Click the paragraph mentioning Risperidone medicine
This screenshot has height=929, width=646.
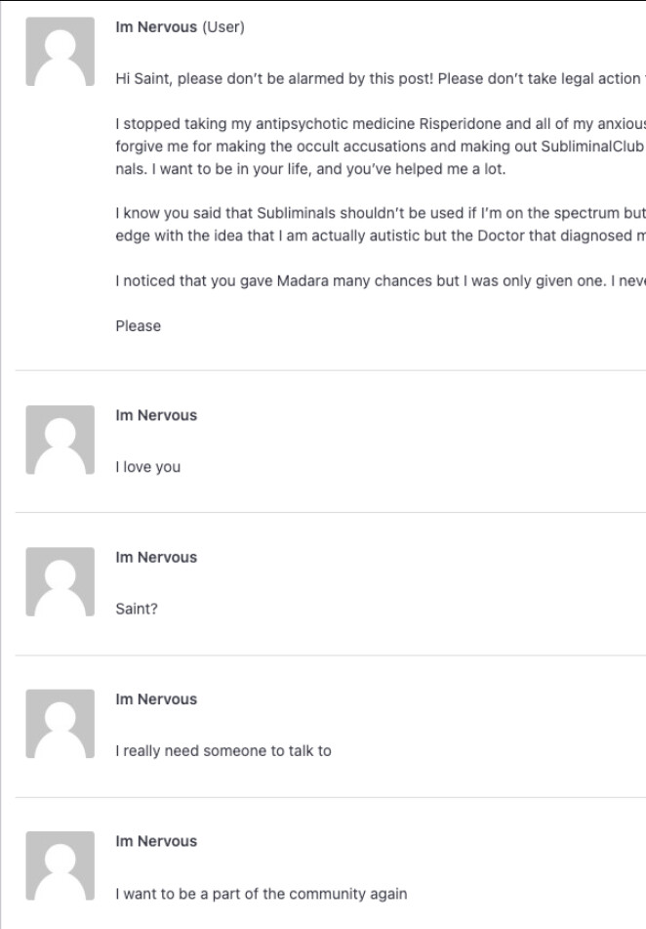(381, 147)
